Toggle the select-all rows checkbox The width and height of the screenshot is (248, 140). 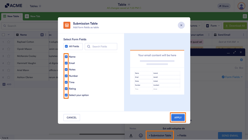click(3, 34)
